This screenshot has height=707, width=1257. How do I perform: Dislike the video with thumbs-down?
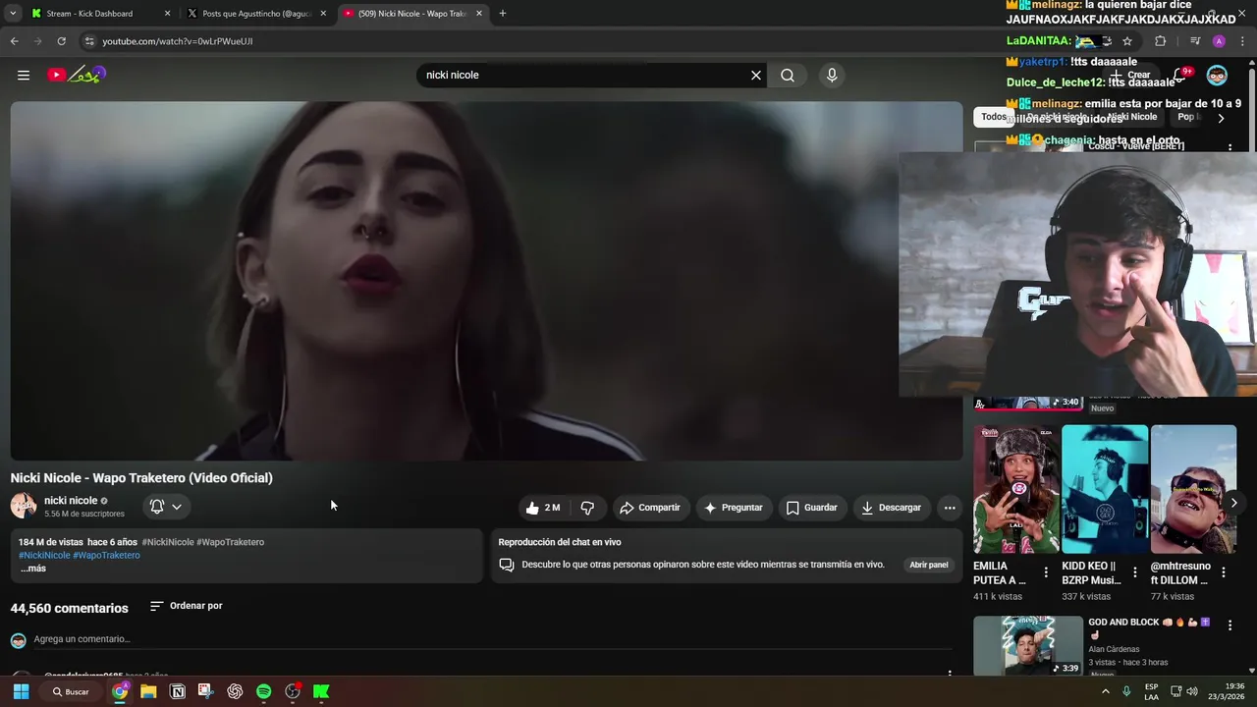tap(587, 508)
